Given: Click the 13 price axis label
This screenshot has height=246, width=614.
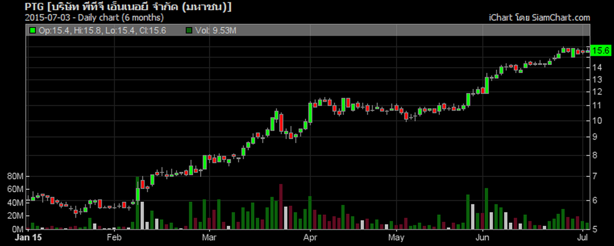Looking at the screenshot, I should click(x=597, y=79).
